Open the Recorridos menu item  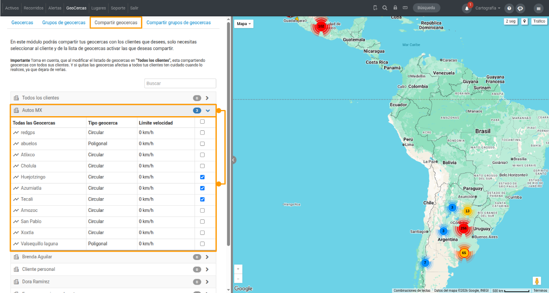[33, 8]
